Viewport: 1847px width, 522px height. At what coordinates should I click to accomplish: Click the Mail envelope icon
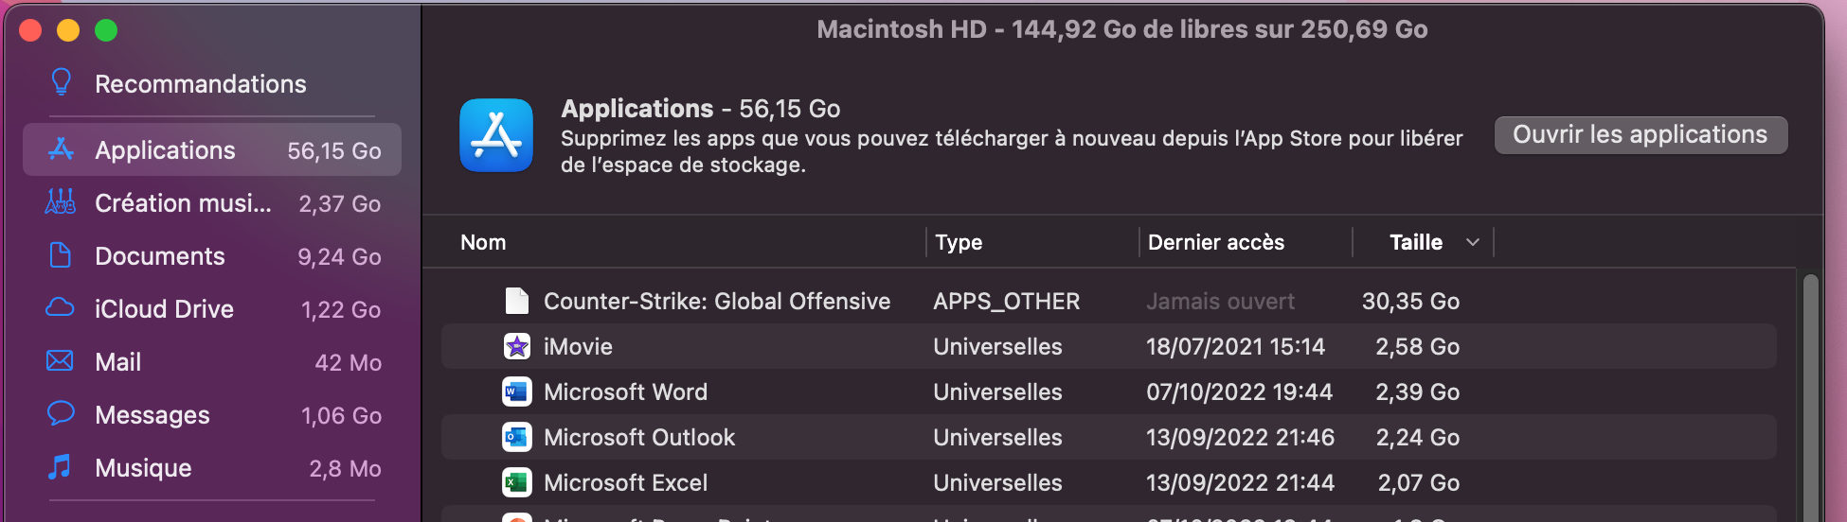[61, 361]
